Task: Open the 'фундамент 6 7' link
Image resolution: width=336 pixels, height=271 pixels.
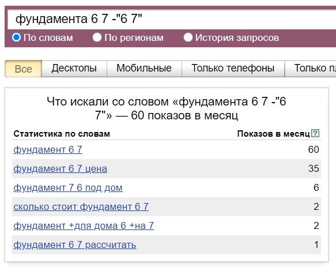Action: 48,149
